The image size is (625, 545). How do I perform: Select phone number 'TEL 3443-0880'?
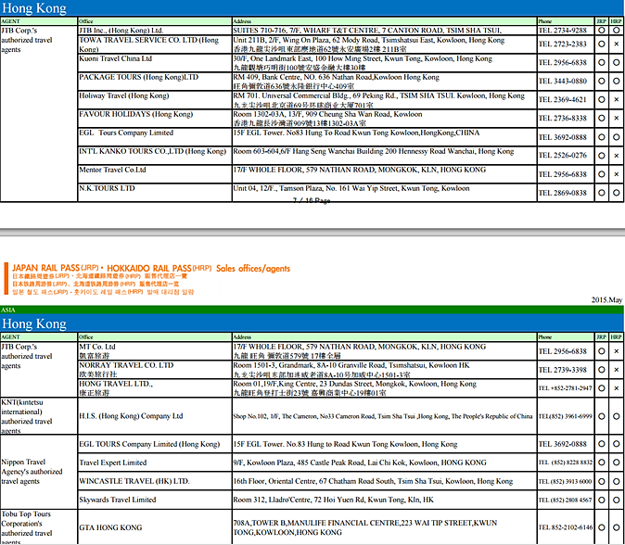click(x=563, y=82)
